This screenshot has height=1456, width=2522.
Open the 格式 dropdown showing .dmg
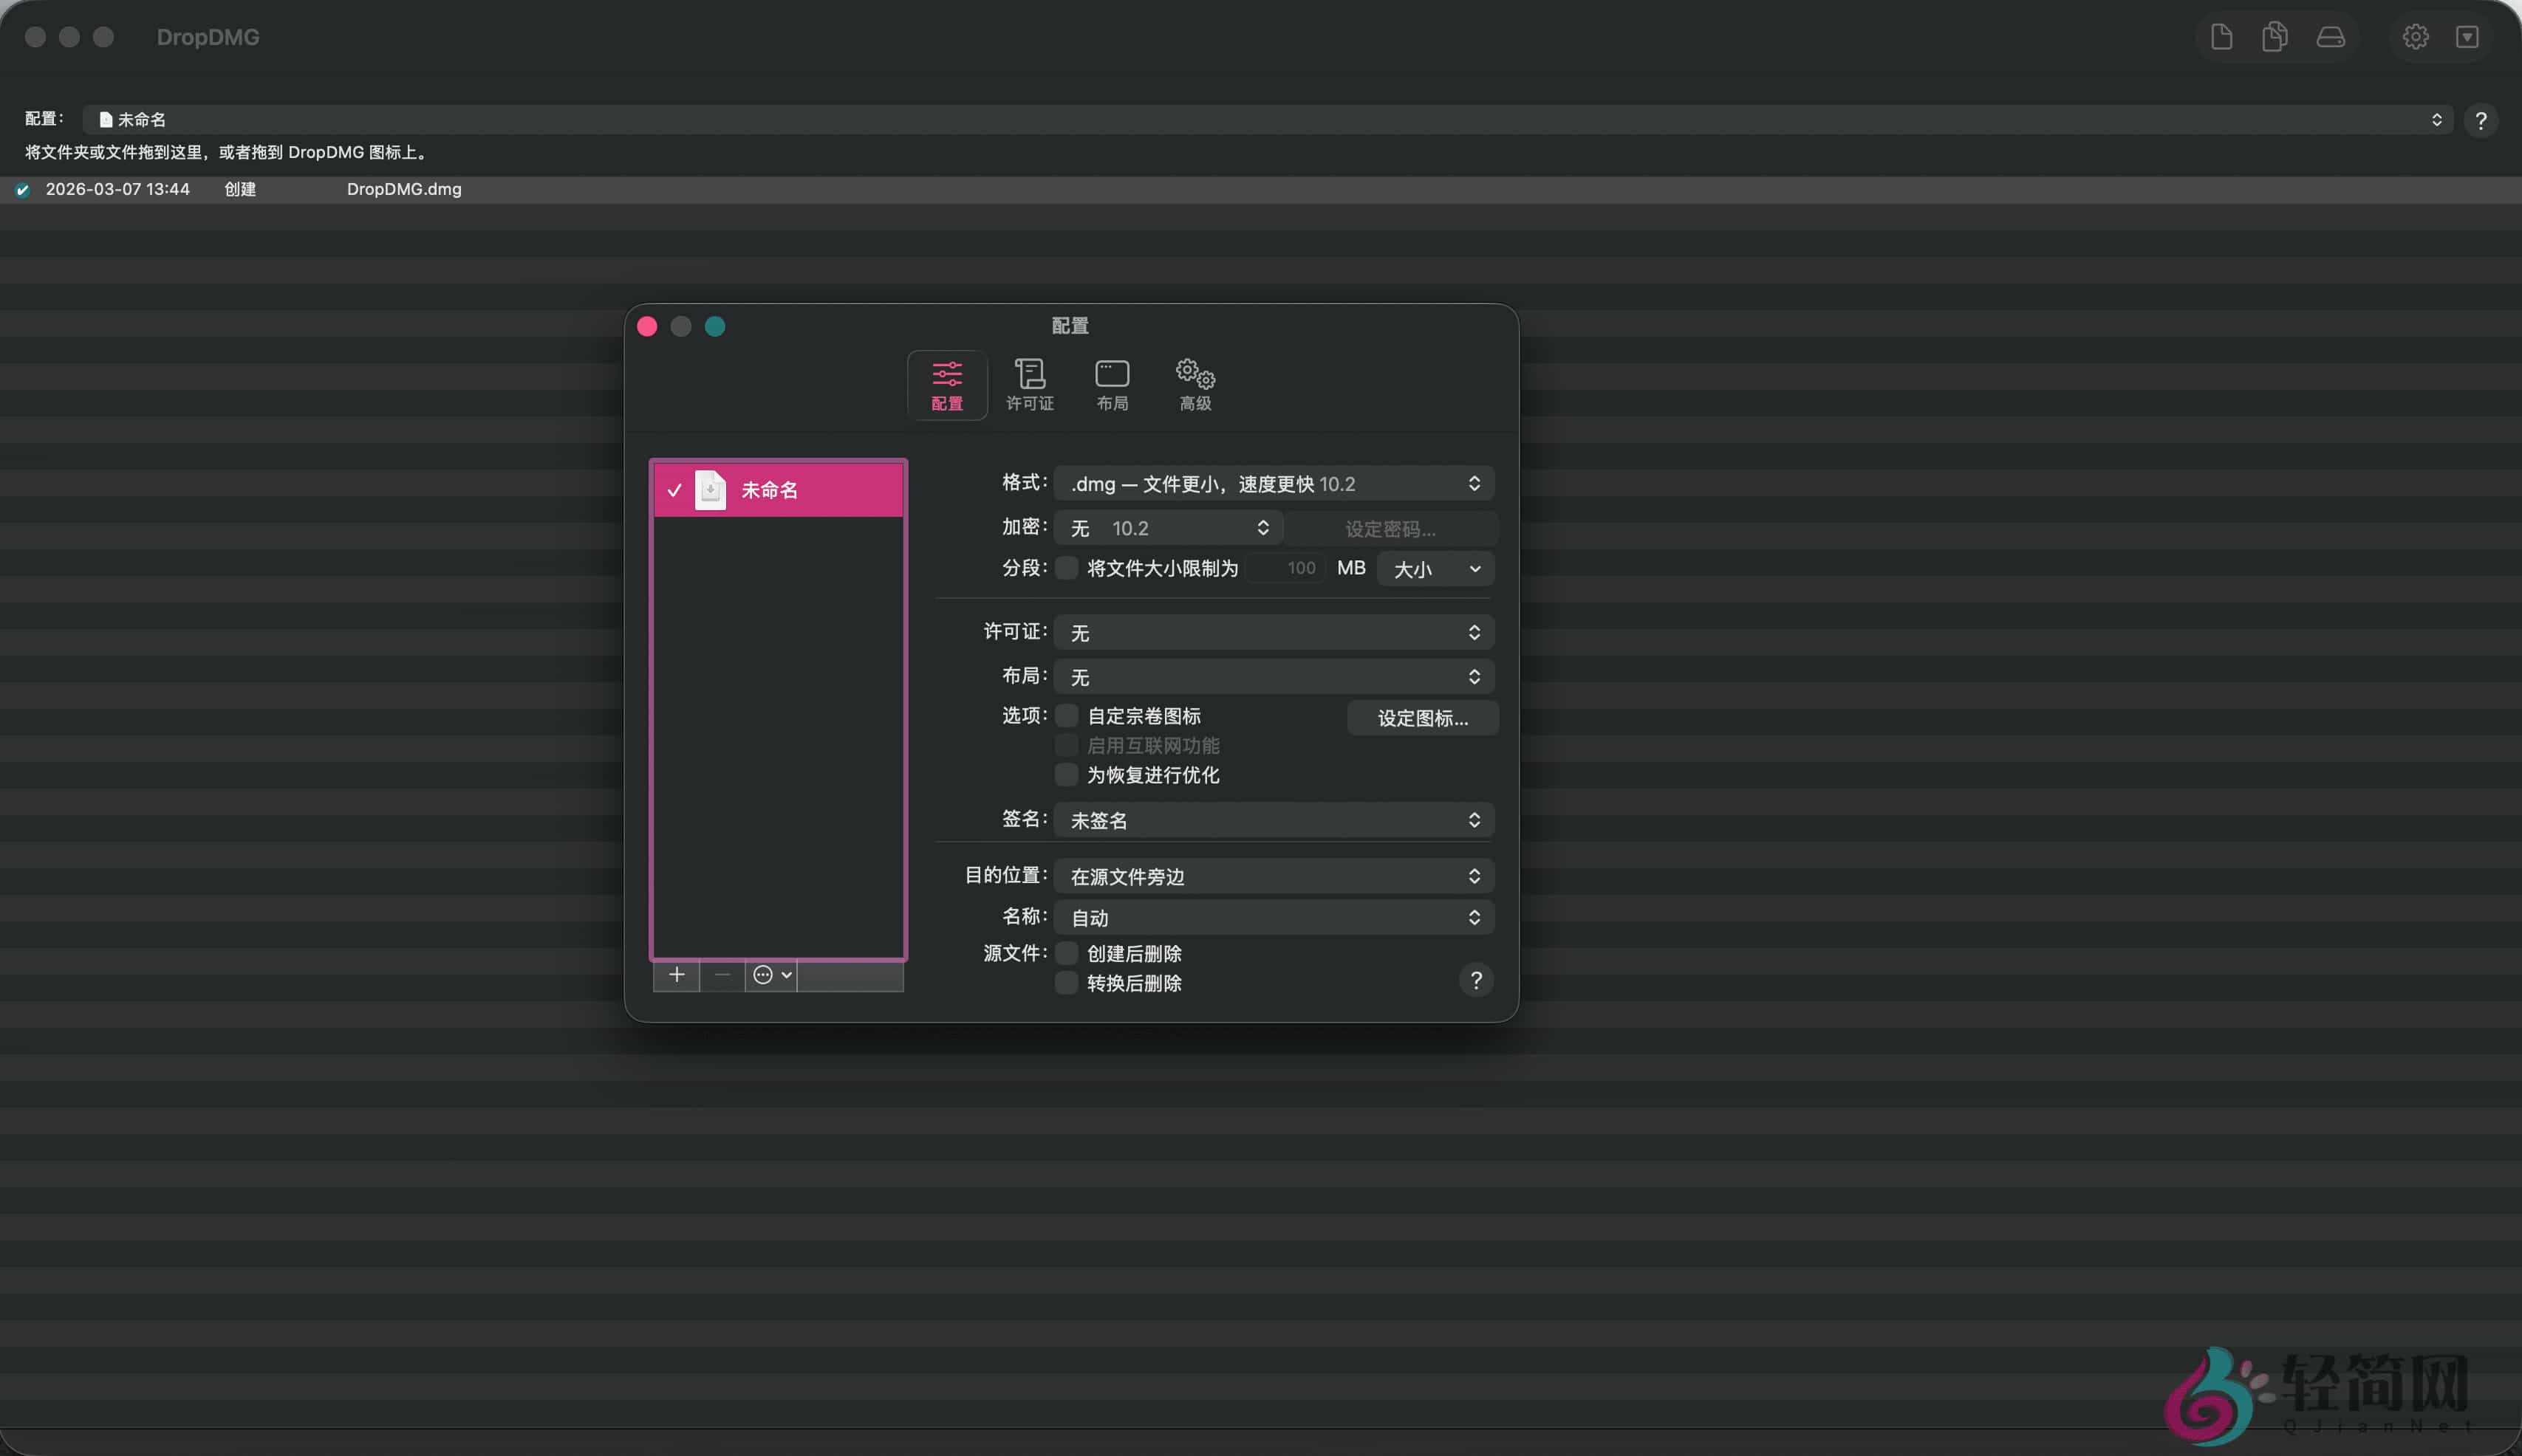[1273, 483]
